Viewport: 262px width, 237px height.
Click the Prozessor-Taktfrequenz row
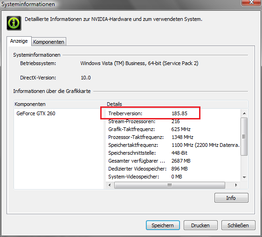tap(173, 137)
